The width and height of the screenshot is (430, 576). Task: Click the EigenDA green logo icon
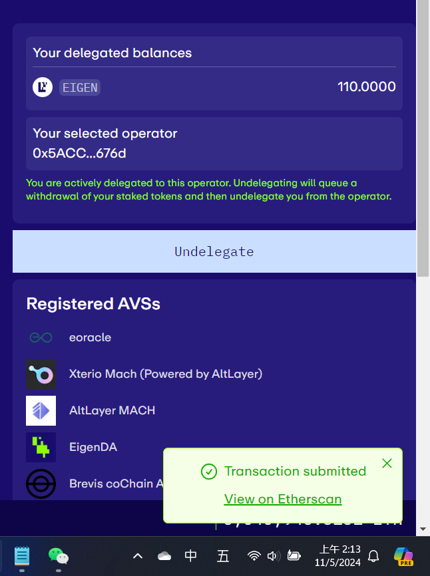tap(41, 447)
